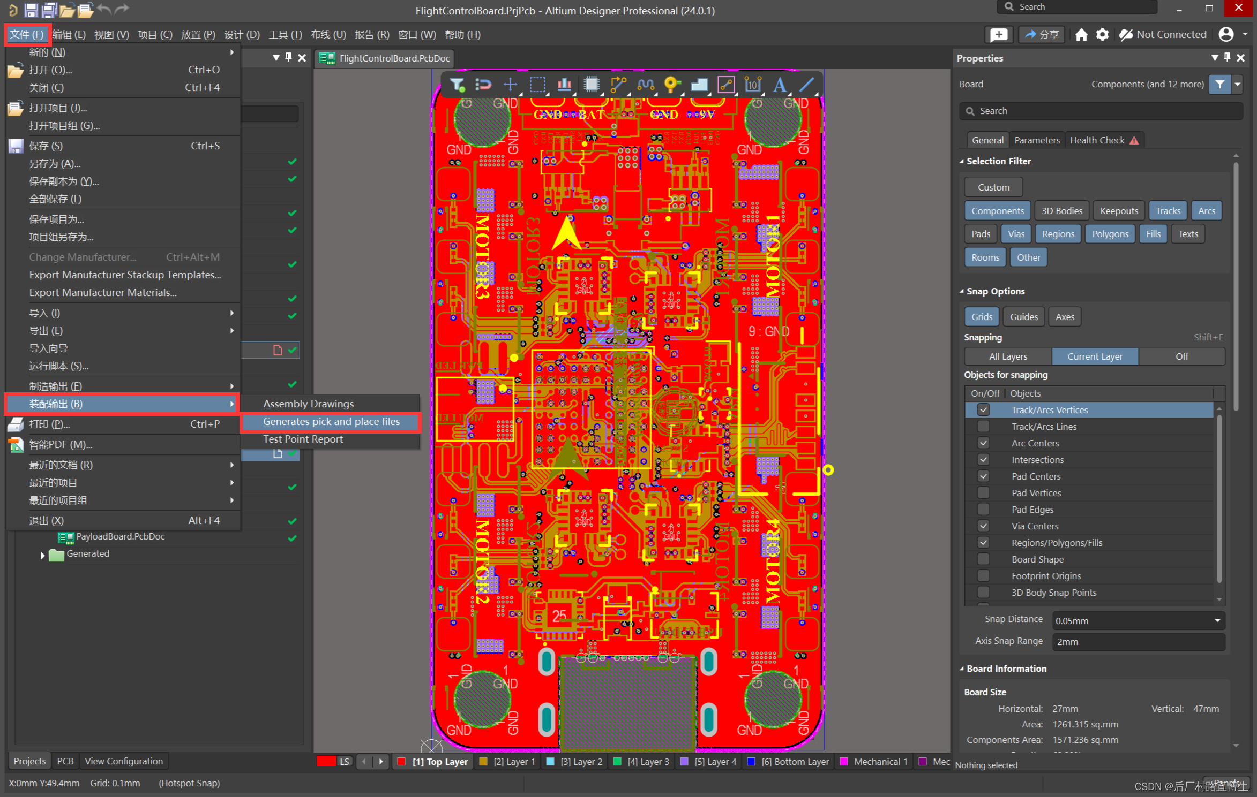Open the settings gear icon
This screenshot has height=797, width=1257.
point(1102,35)
